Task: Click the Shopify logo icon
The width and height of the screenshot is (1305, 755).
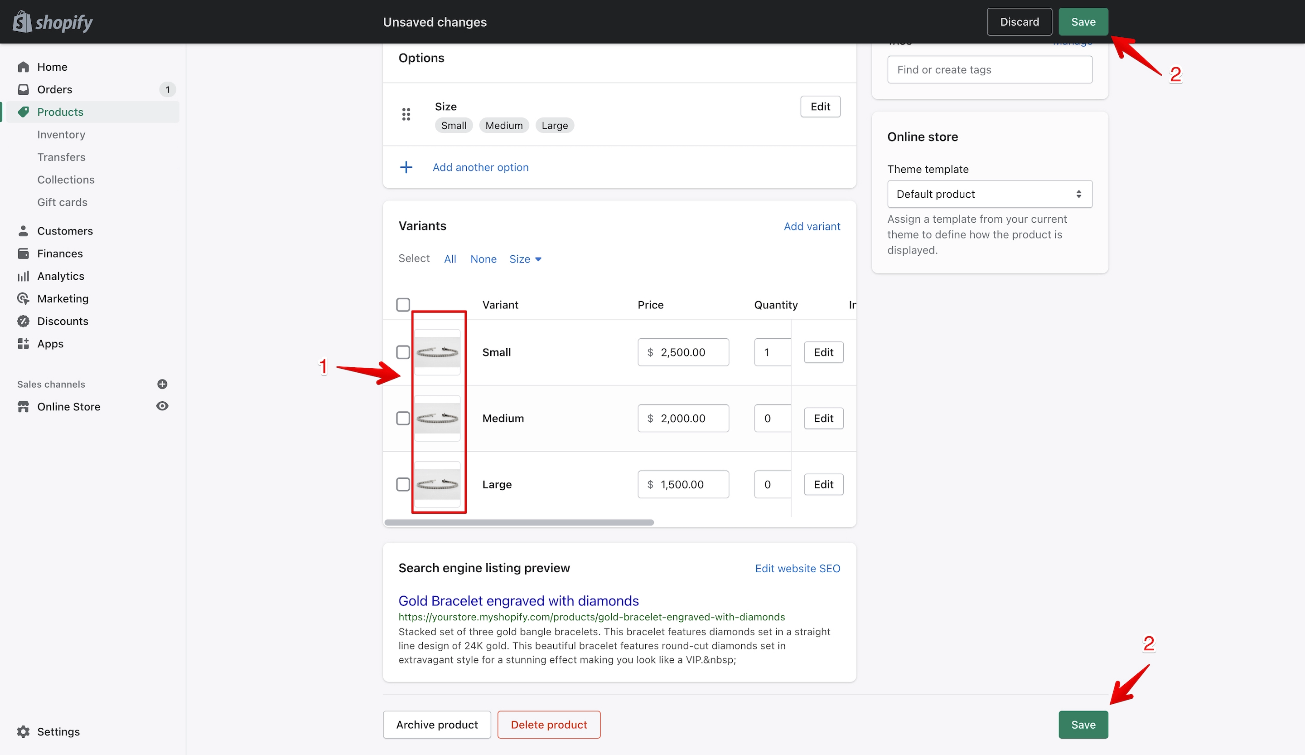Action: (22, 22)
